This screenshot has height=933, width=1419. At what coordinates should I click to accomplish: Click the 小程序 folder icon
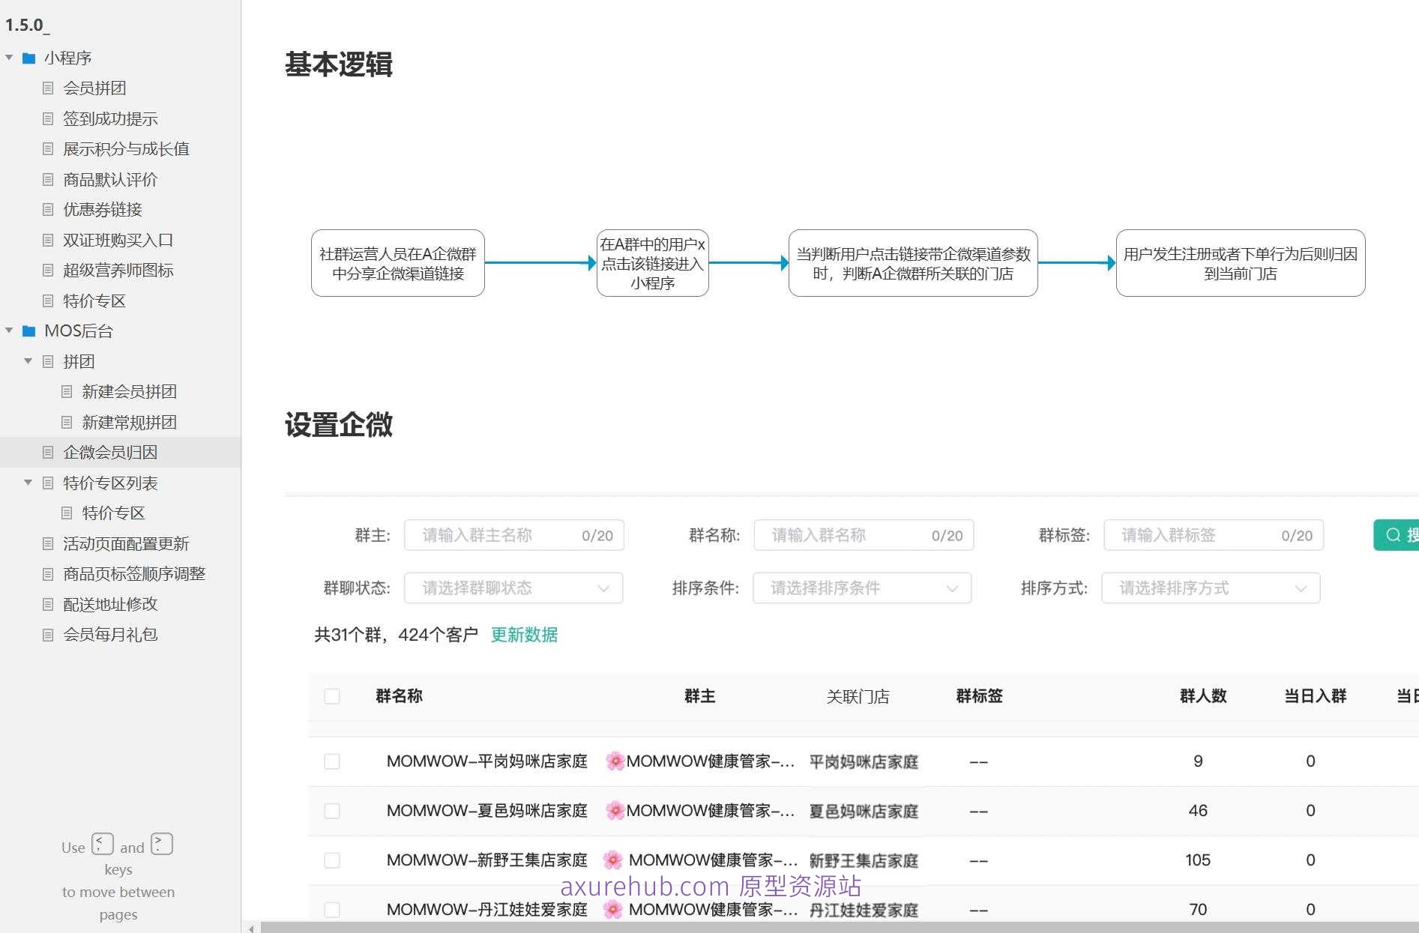[29, 58]
